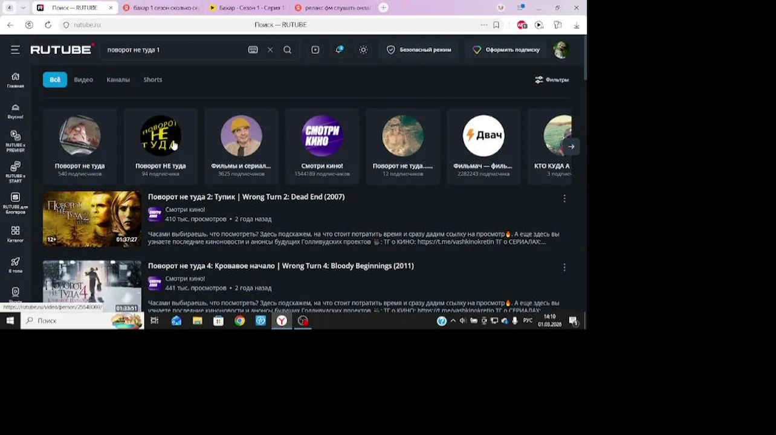This screenshot has width=776, height=435.
Task: Switch to релакс фм слушать browser tab
Action: pyautogui.click(x=332, y=8)
